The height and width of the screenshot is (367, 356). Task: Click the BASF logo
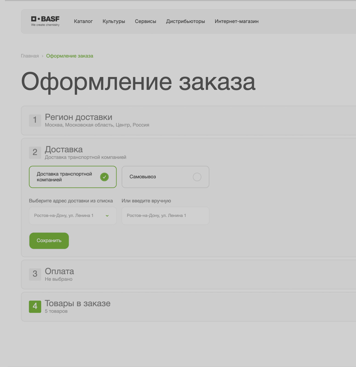(45, 21)
